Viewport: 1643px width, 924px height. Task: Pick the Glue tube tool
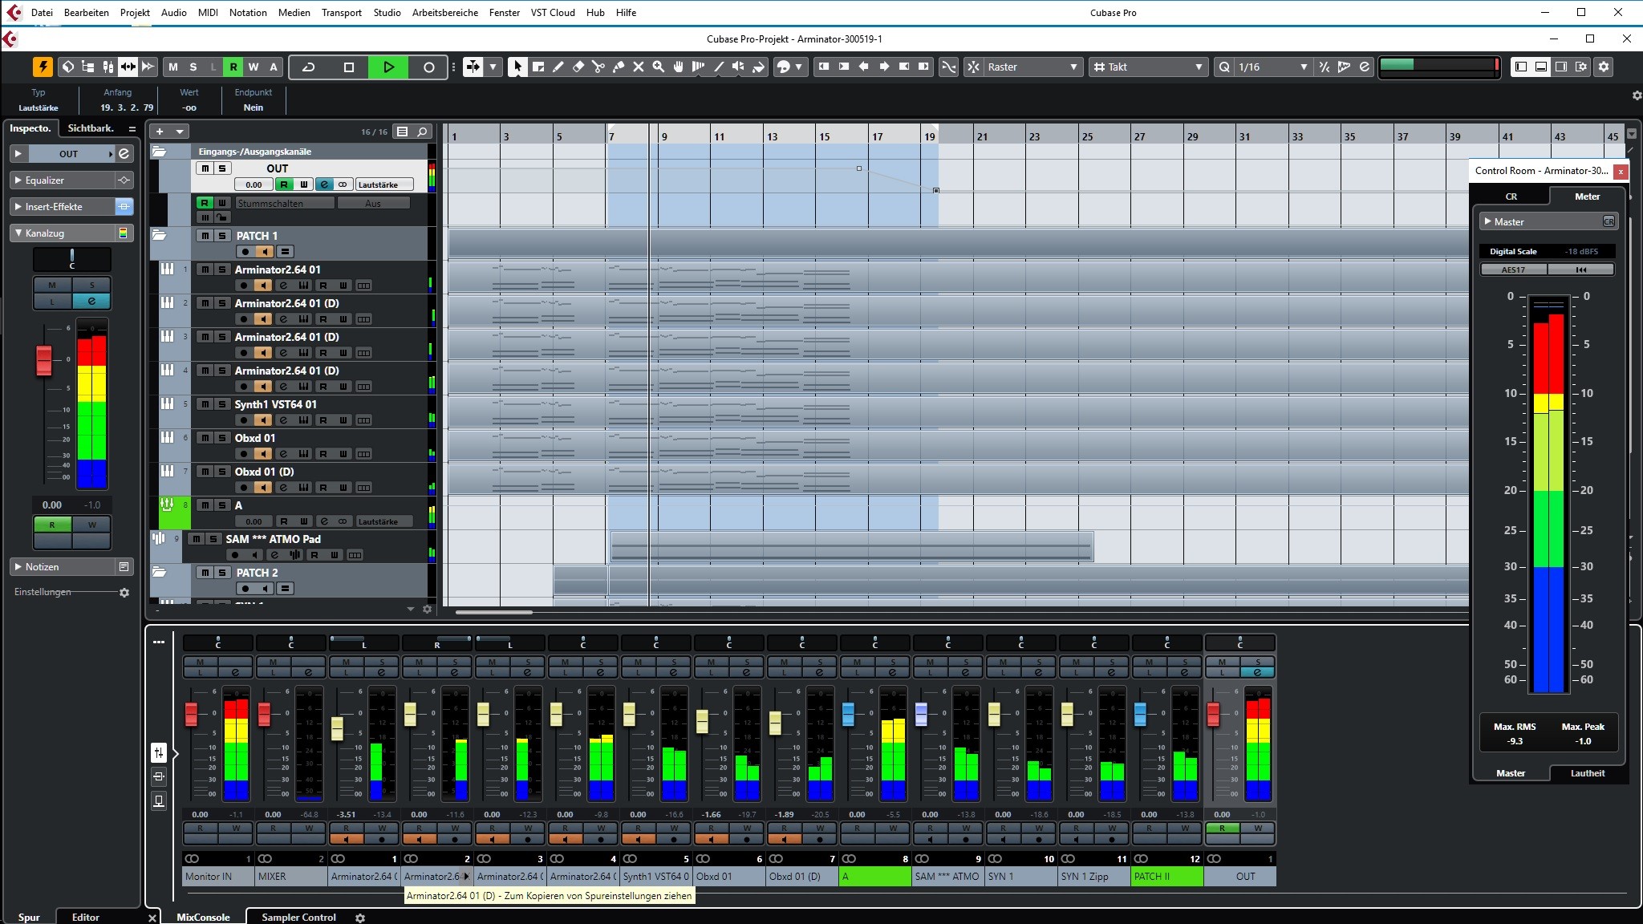coord(619,67)
